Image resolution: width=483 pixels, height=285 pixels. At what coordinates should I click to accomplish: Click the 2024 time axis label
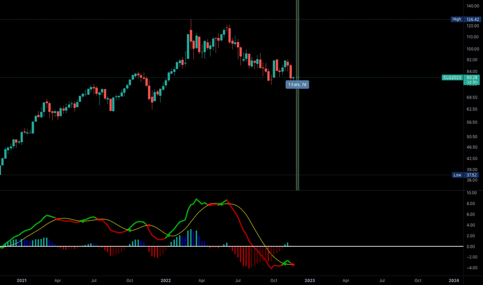click(454, 280)
